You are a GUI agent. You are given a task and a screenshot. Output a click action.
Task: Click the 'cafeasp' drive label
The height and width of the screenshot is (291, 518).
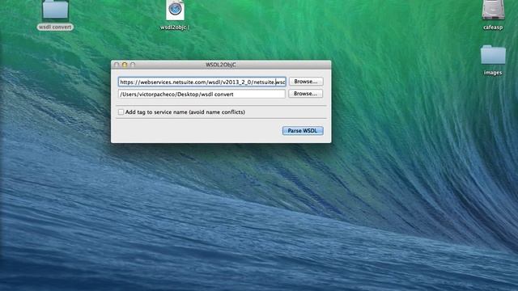[493, 27]
